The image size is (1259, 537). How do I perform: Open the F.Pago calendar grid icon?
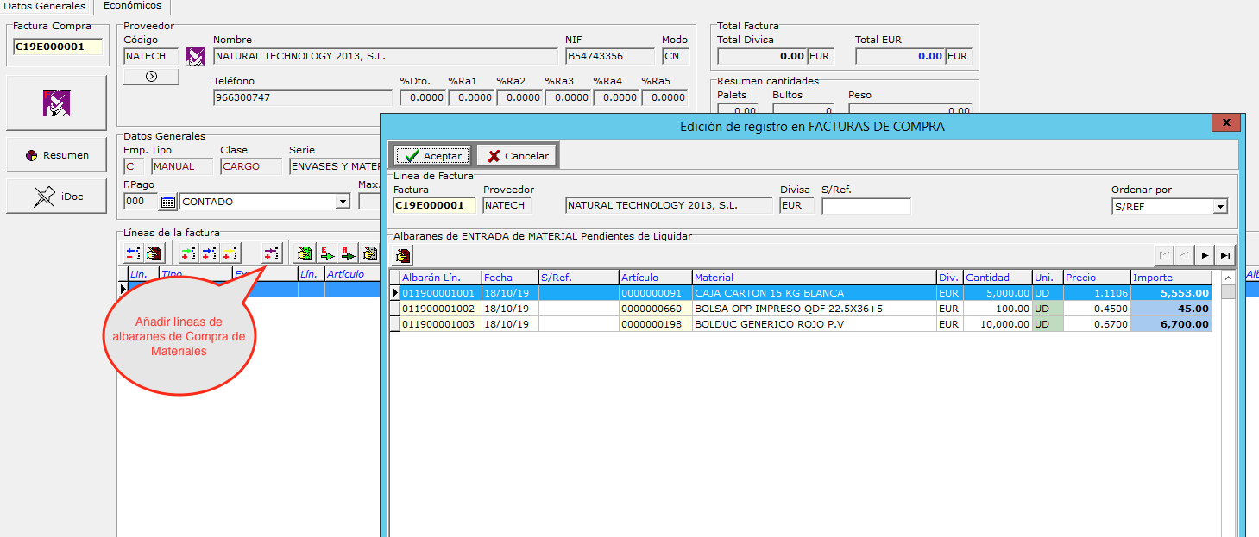point(168,202)
